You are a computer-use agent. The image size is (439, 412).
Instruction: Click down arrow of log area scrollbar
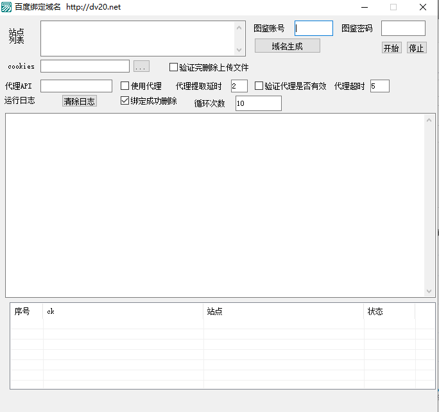(429, 291)
